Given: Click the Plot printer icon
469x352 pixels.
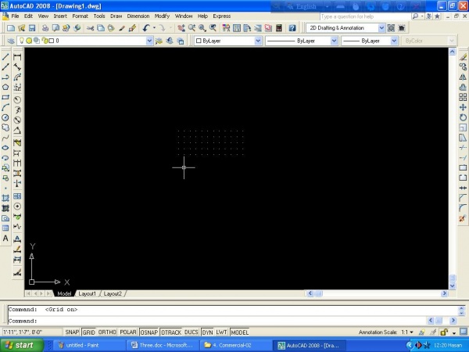Looking at the screenshot, I should 45,28.
